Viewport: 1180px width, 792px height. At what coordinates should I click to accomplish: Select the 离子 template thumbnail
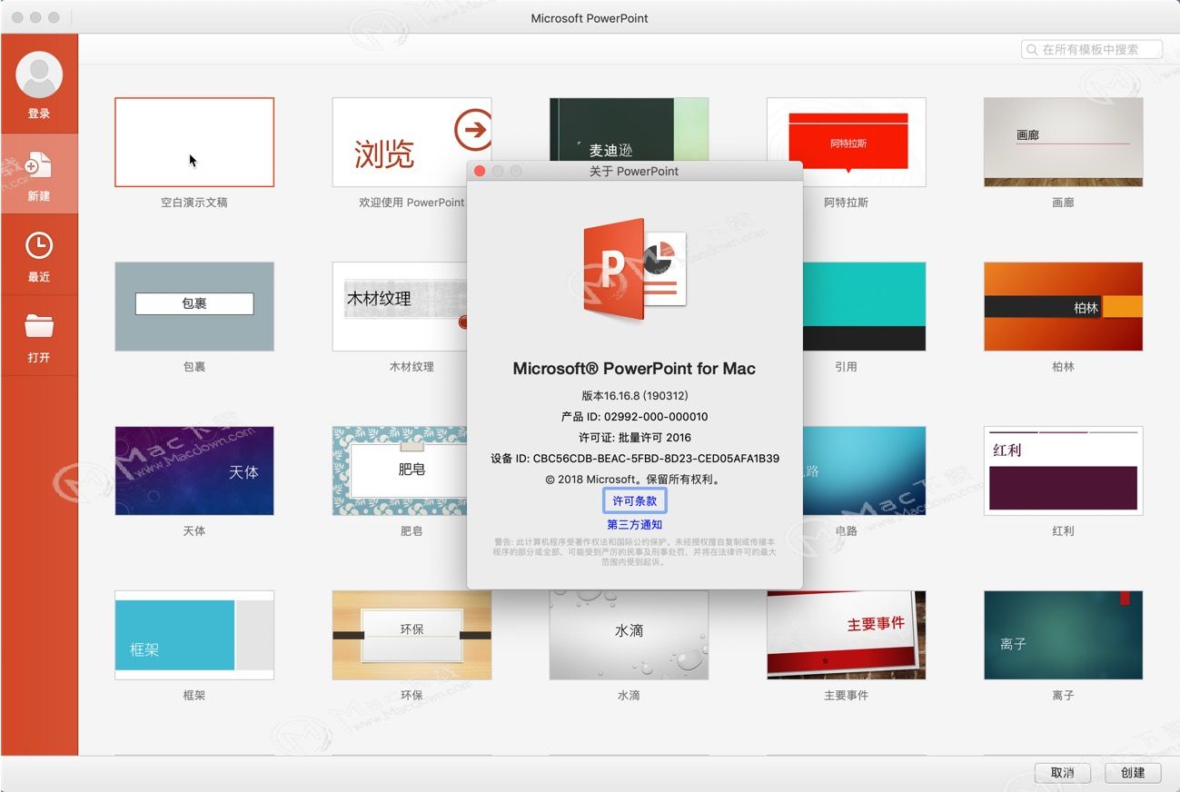point(1063,635)
